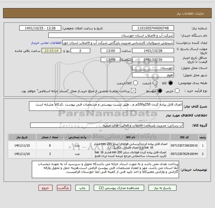Click the شماره نیاز field 1101005744000748

[153, 28]
